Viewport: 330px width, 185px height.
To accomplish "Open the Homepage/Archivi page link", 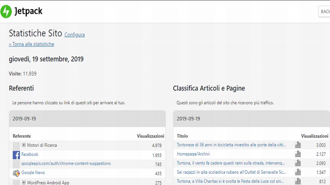I will pyautogui.click(x=193, y=154).
